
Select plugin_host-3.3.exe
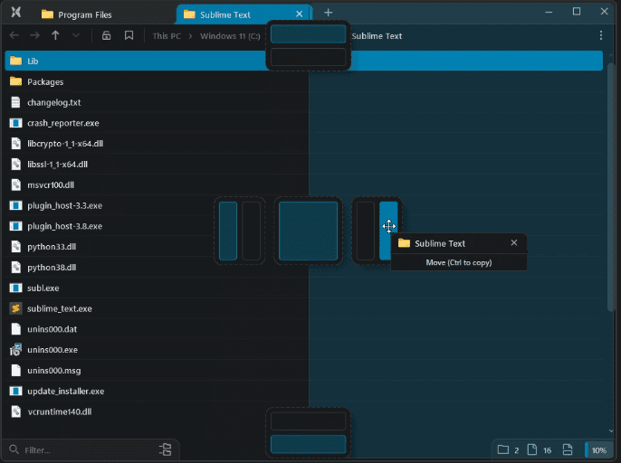(x=304, y=205)
